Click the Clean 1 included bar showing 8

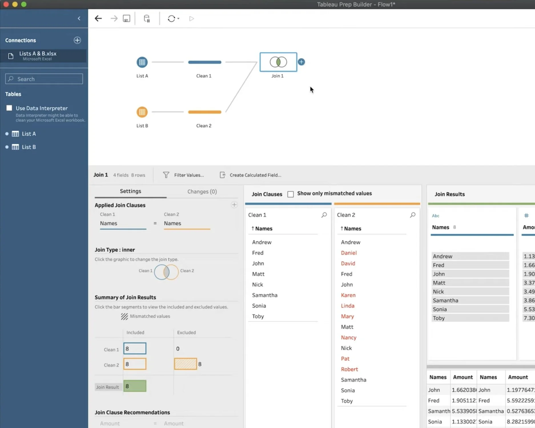(135, 348)
